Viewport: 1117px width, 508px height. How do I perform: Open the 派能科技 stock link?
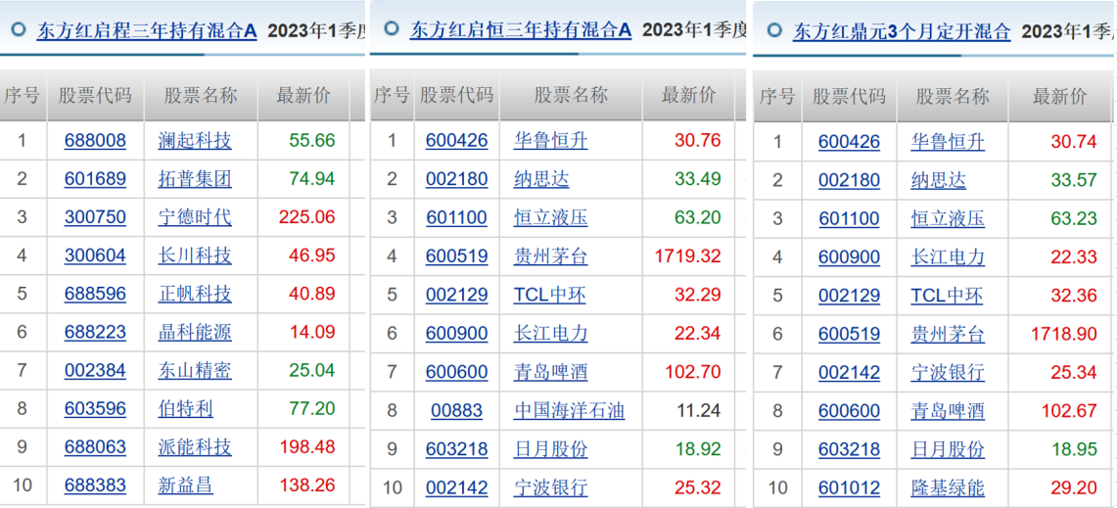pyautogui.click(x=195, y=447)
